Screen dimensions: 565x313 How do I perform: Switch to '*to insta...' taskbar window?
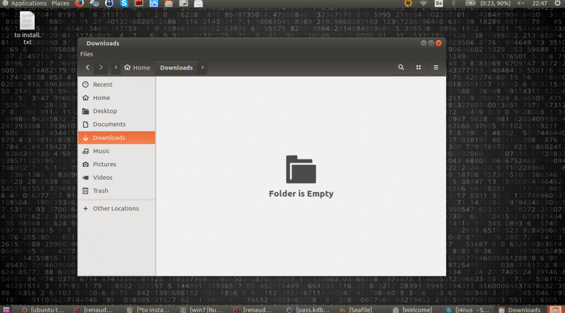click(149, 310)
